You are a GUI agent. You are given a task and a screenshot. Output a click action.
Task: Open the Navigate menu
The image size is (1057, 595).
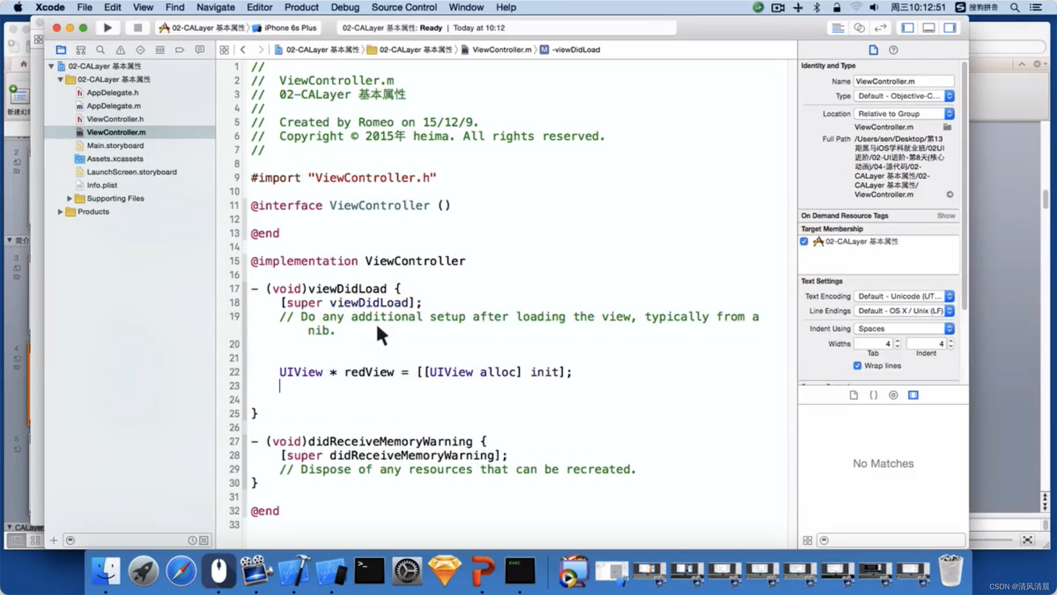[x=215, y=7]
